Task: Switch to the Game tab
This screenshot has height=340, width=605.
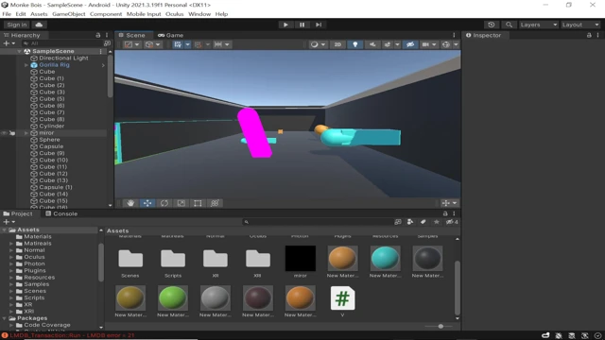Action: pos(171,35)
